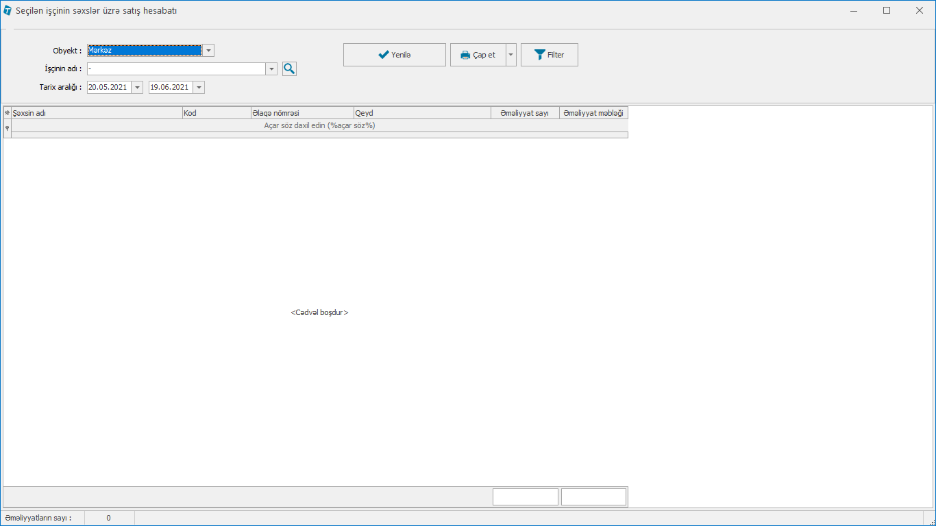Click the İşçinin adı input field

coord(175,69)
